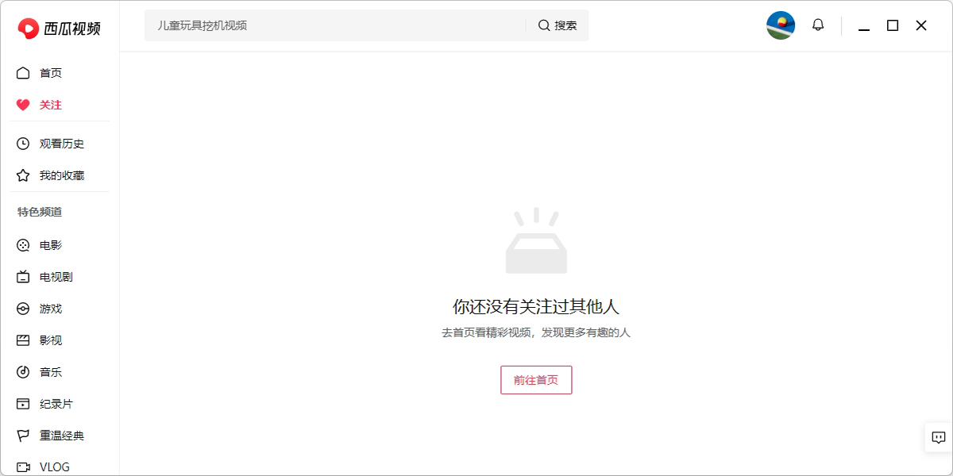
Task: Minimize the Xigua Video window
Action: coord(864,25)
